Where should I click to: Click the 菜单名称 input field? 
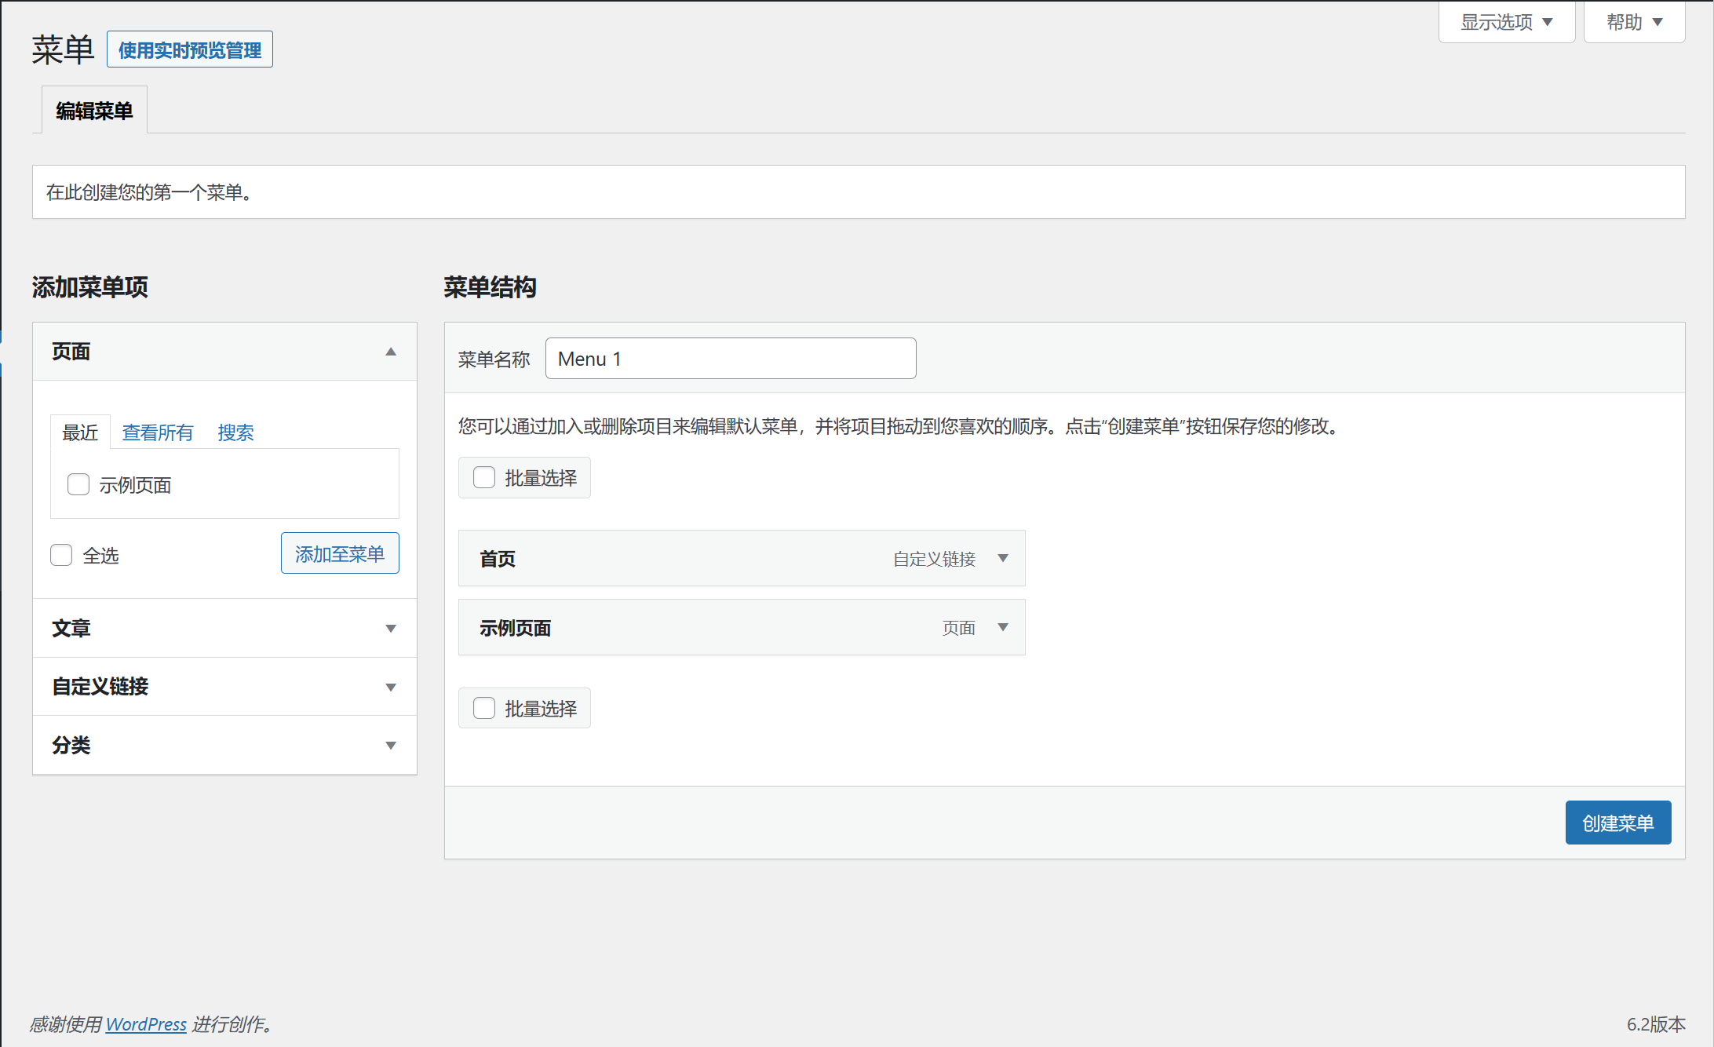(x=730, y=359)
